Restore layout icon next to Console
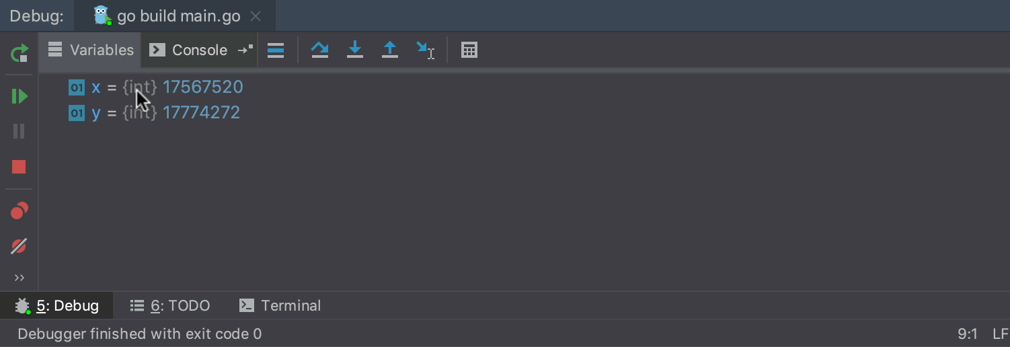This screenshot has height=347, width=1010. (x=245, y=50)
